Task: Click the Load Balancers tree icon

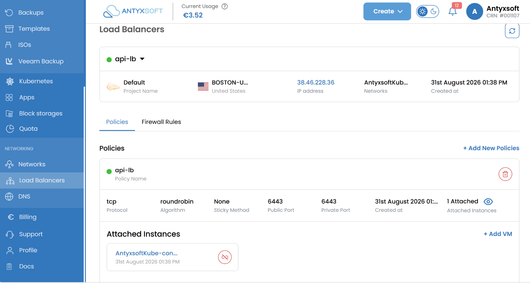Action: pos(10,181)
